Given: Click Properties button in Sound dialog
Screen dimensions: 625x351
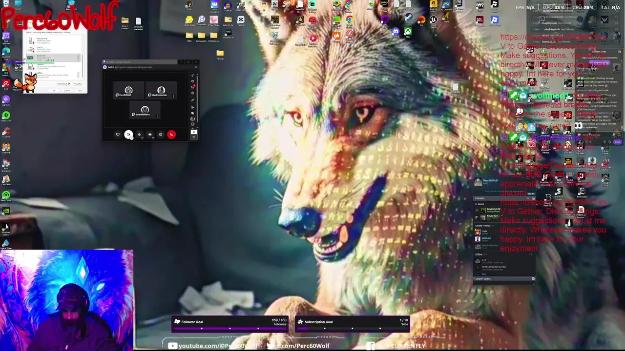Looking at the screenshot, I should (77, 84).
